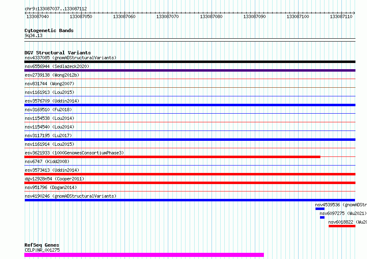367x259 pixels.
Task: Click the black bar under nsv4337085
Action: click(190, 62)
